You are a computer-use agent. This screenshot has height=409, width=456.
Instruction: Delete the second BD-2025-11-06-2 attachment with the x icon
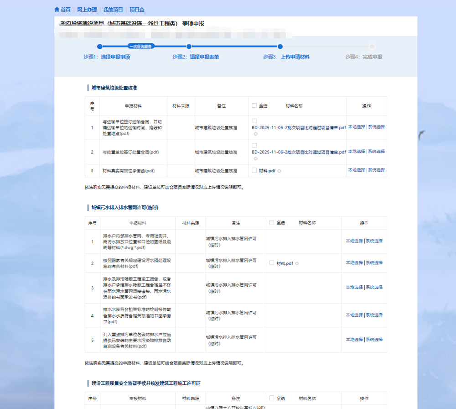pos(255,159)
